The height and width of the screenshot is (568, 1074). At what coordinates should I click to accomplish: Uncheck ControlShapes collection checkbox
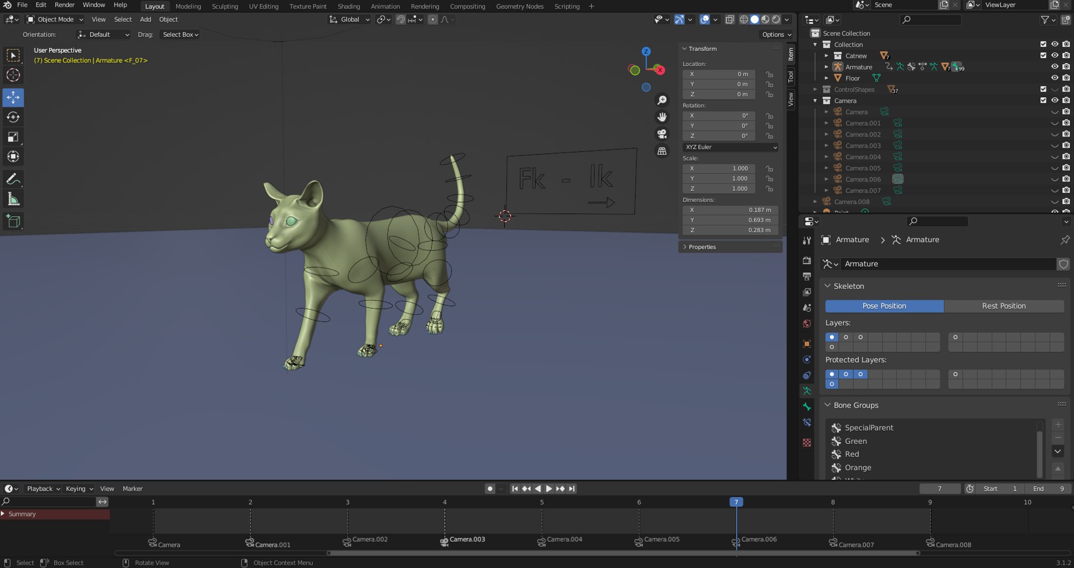pos(1043,89)
